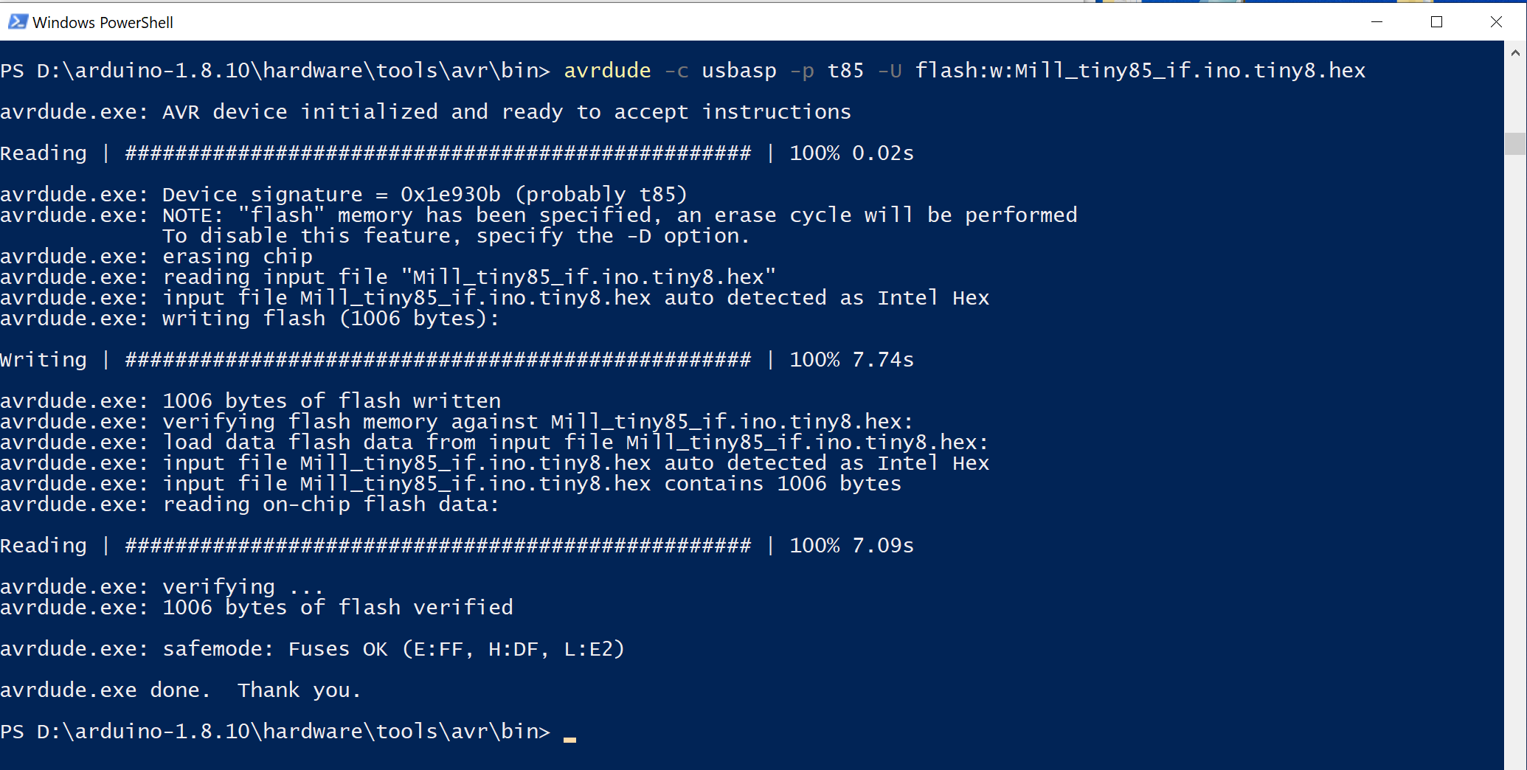Close the Windows PowerShell window
1527x770 pixels.
click(1496, 22)
